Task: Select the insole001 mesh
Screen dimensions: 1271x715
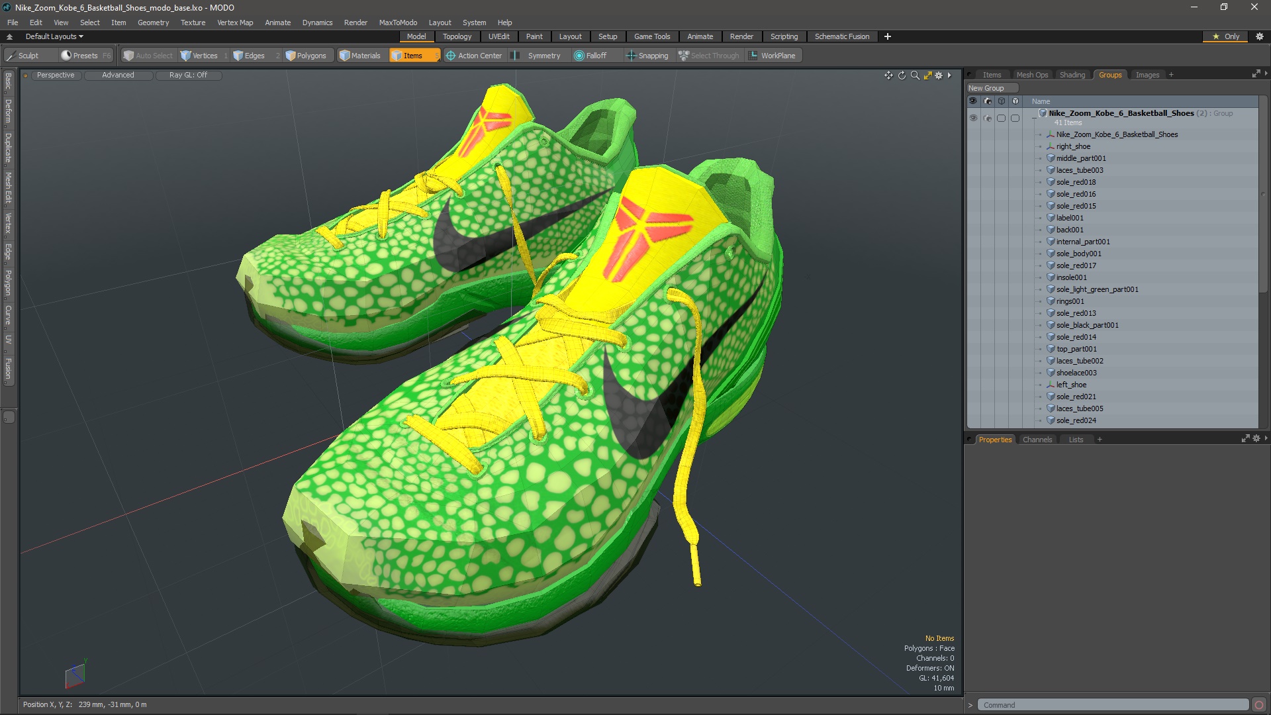Action: pyautogui.click(x=1071, y=277)
